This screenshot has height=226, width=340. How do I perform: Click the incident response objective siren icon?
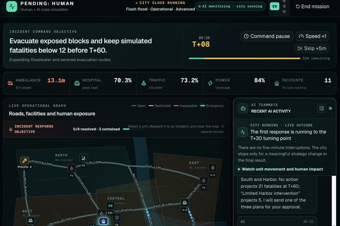11,129
